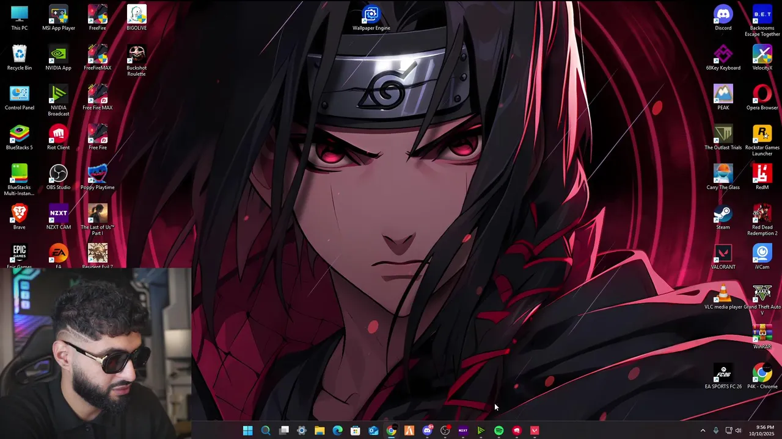Open BIGOLIVE desktop icon
This screenshot has width=782, height=439.
136,18
